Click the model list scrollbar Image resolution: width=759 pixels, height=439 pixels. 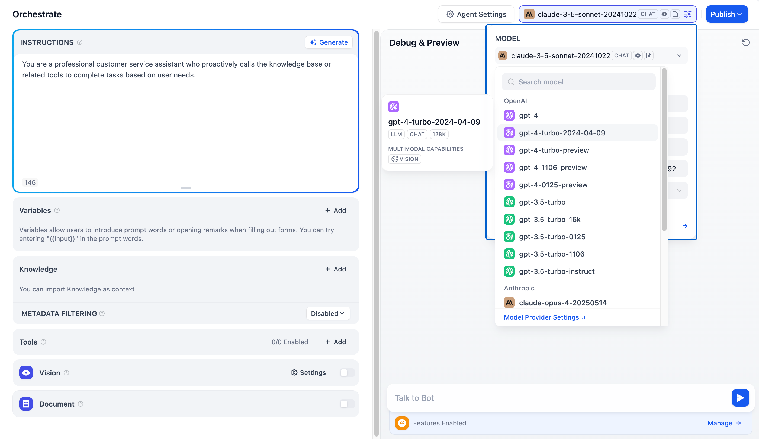click(x=664, y=150)
